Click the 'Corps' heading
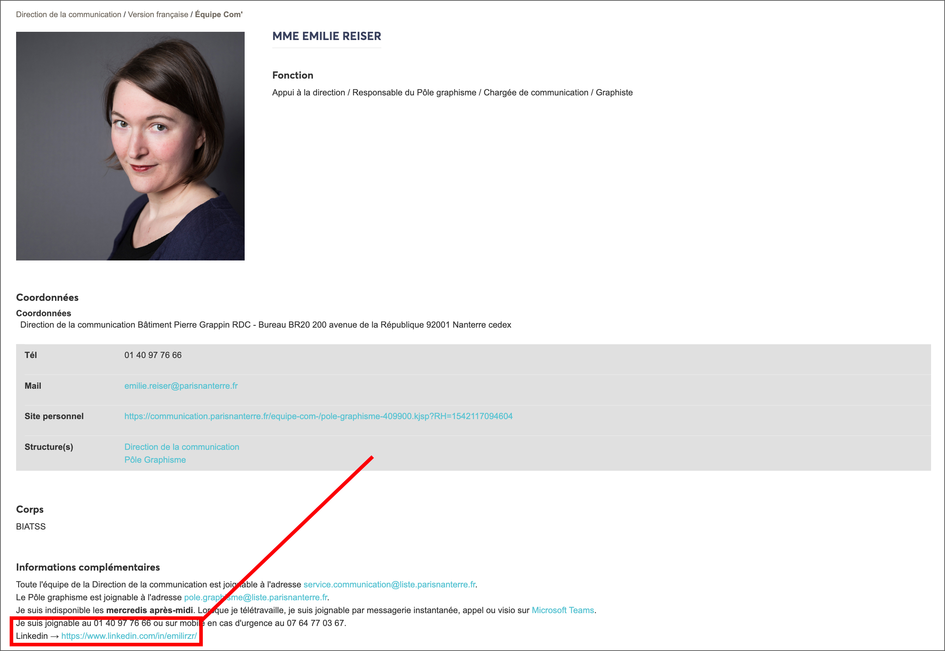Image resolution: width=945 pixels, height=651 pixels. click(x=30, y=510)
